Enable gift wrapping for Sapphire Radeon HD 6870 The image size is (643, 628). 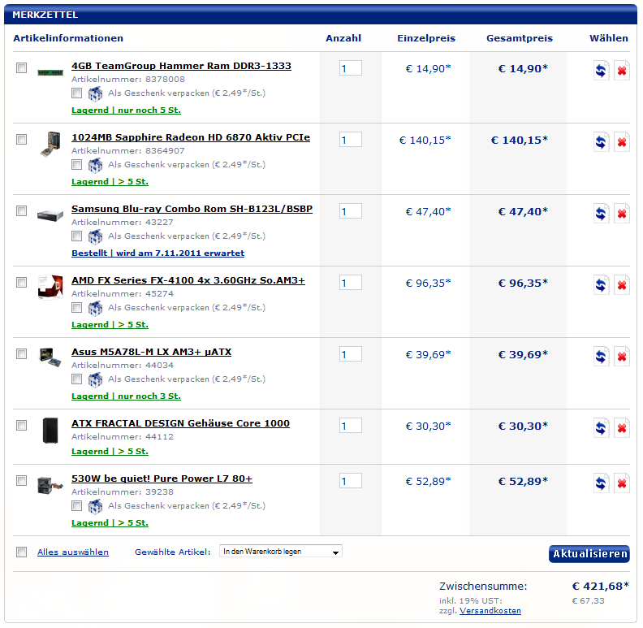pyautogui.click(x=76, y=165)
